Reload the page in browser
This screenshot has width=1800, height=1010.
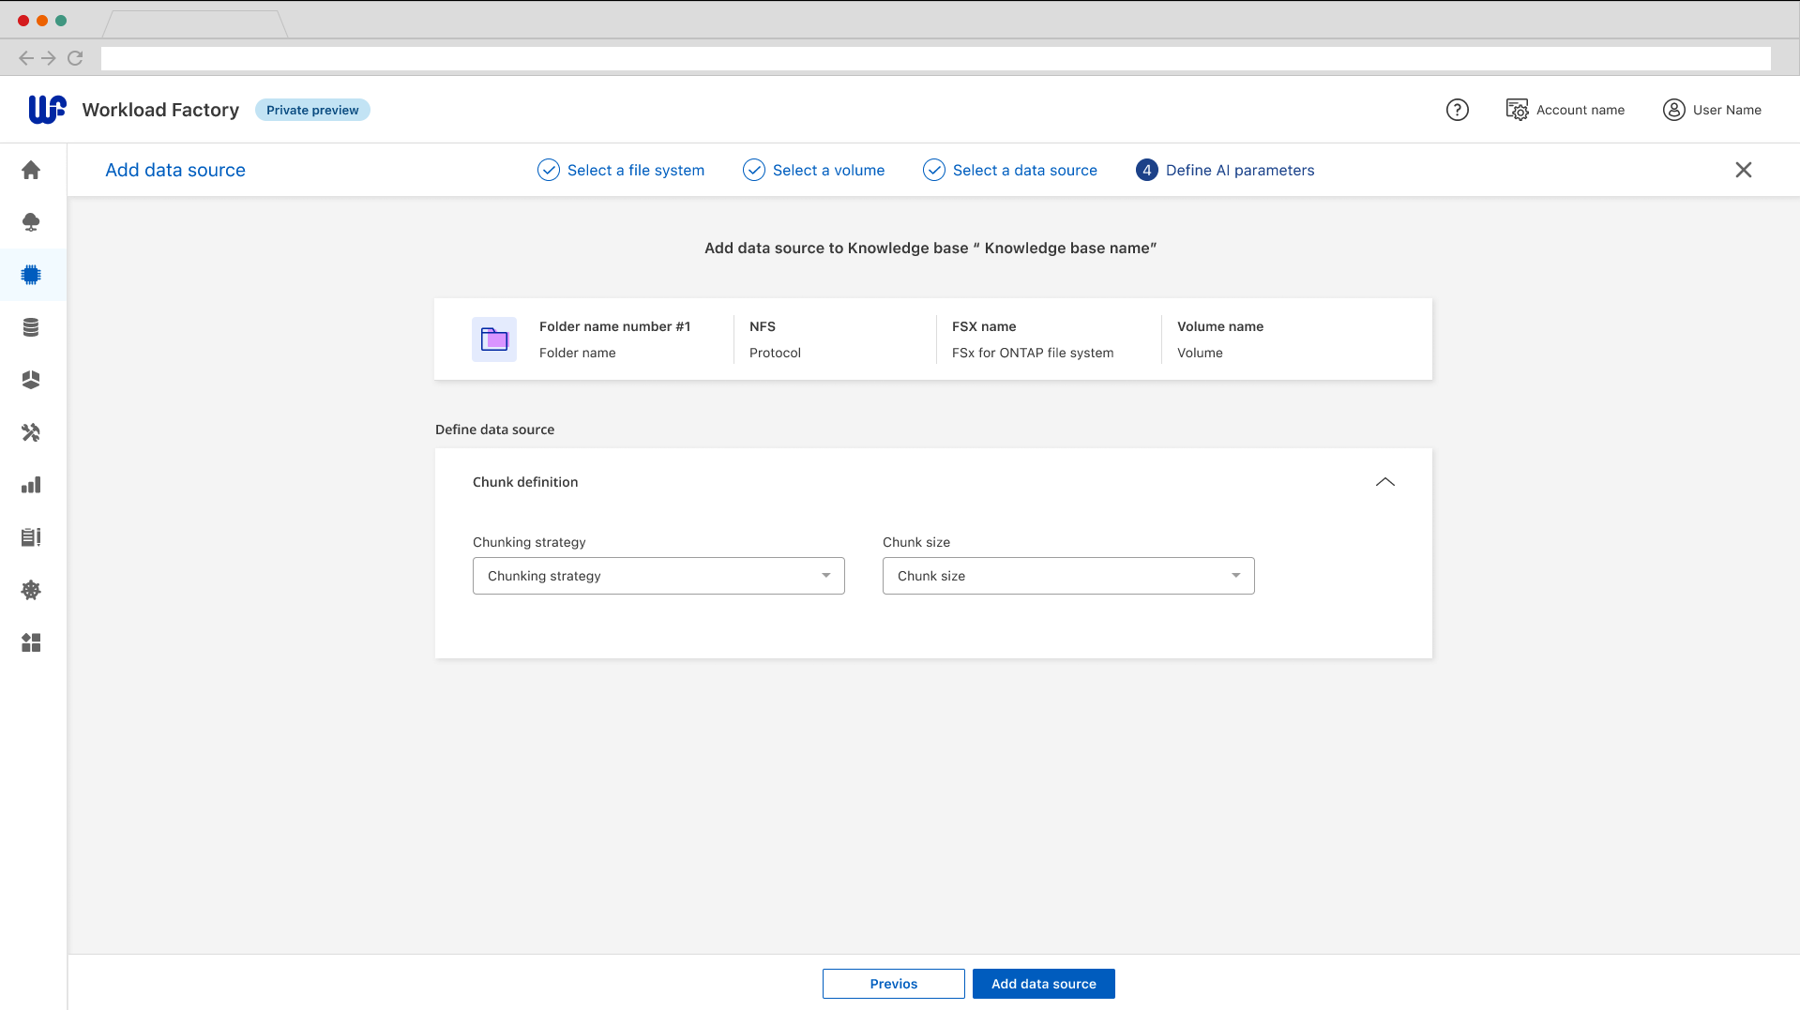tap(75, 58)
